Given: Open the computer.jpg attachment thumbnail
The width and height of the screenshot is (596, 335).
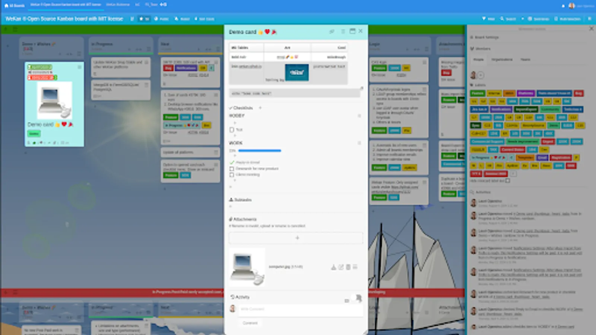Looking at the screenshot, I should (247, 268).
